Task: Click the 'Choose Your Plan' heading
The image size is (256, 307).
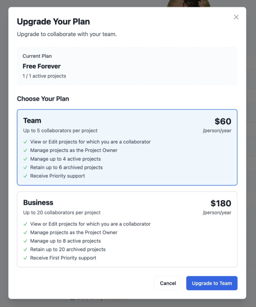Action: (43, 99)
